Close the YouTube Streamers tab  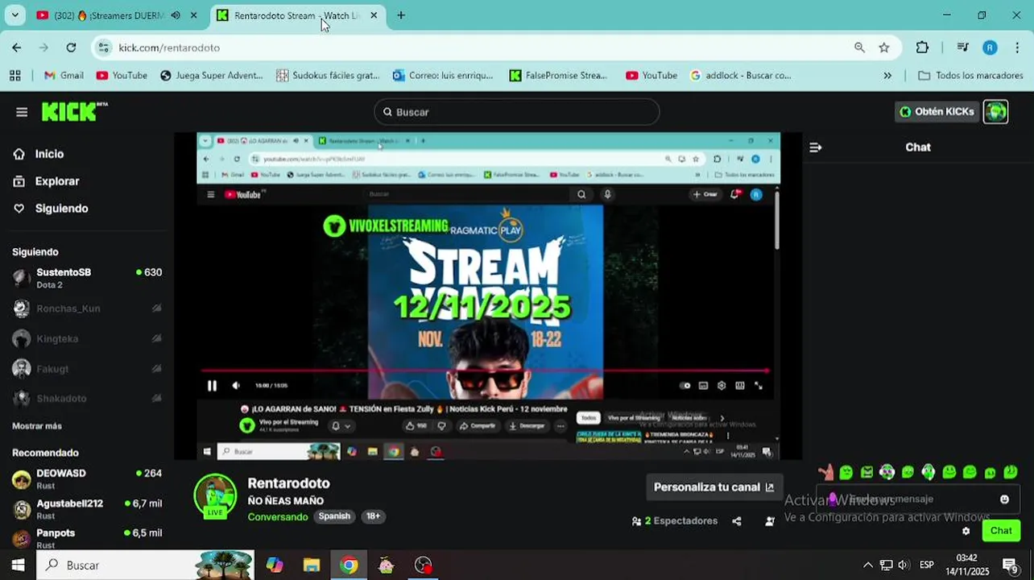[193, 15]
